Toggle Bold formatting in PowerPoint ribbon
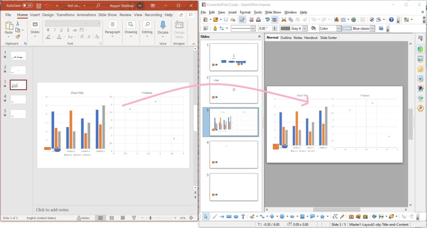This screenshot has width=427, height=228. coord(48,30)
